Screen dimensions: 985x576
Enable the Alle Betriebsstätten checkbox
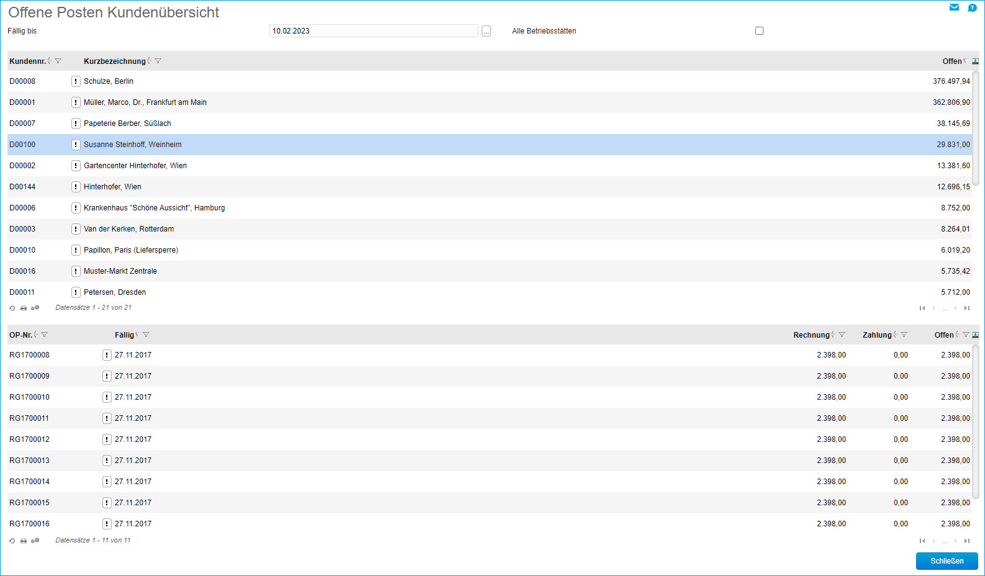(x=759, y=30)
